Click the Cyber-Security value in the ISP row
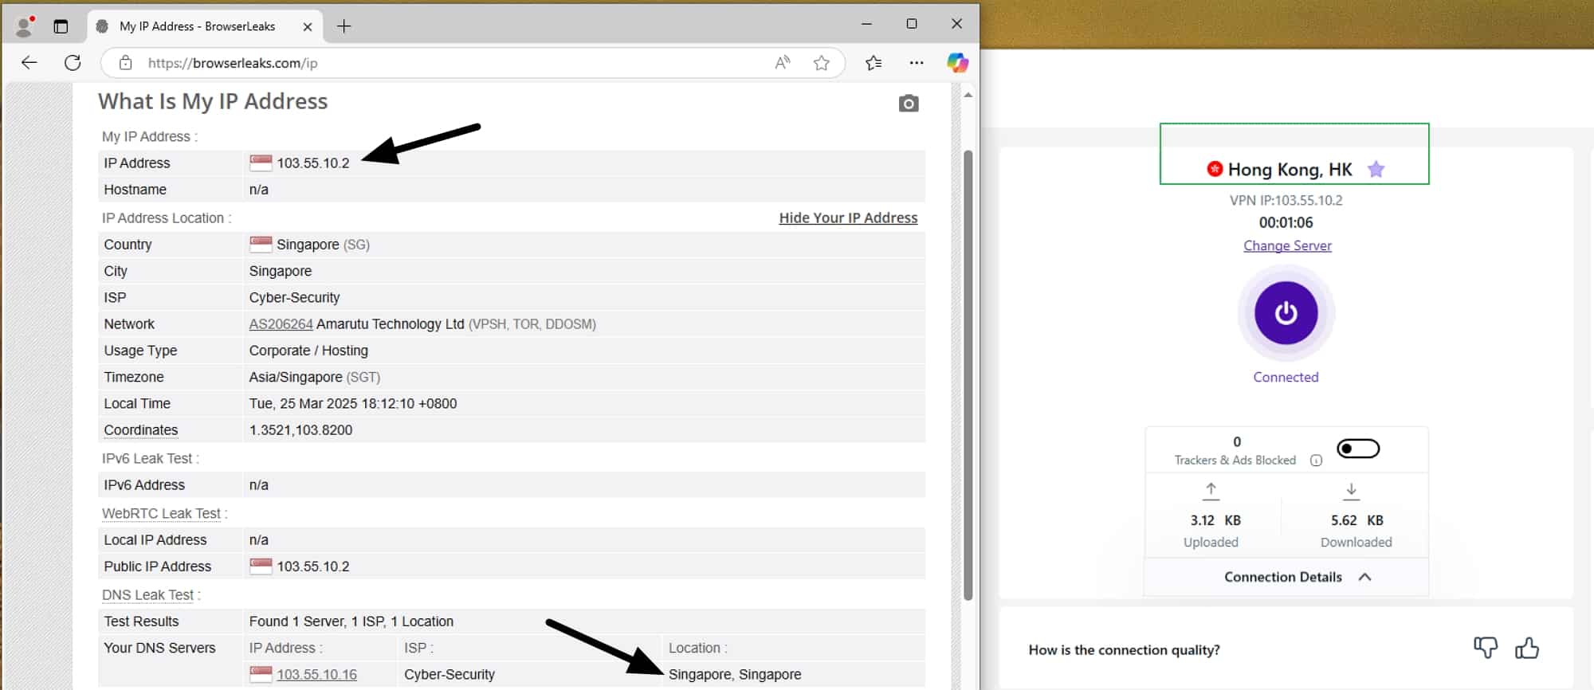The image size is (1594, 690). click(294, 298)
